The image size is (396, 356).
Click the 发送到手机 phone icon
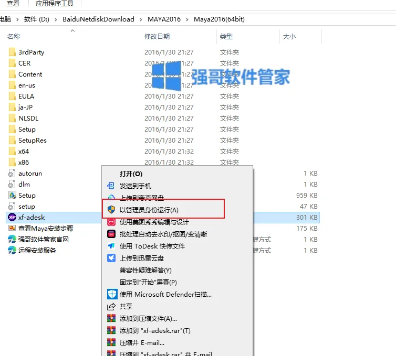111,186
